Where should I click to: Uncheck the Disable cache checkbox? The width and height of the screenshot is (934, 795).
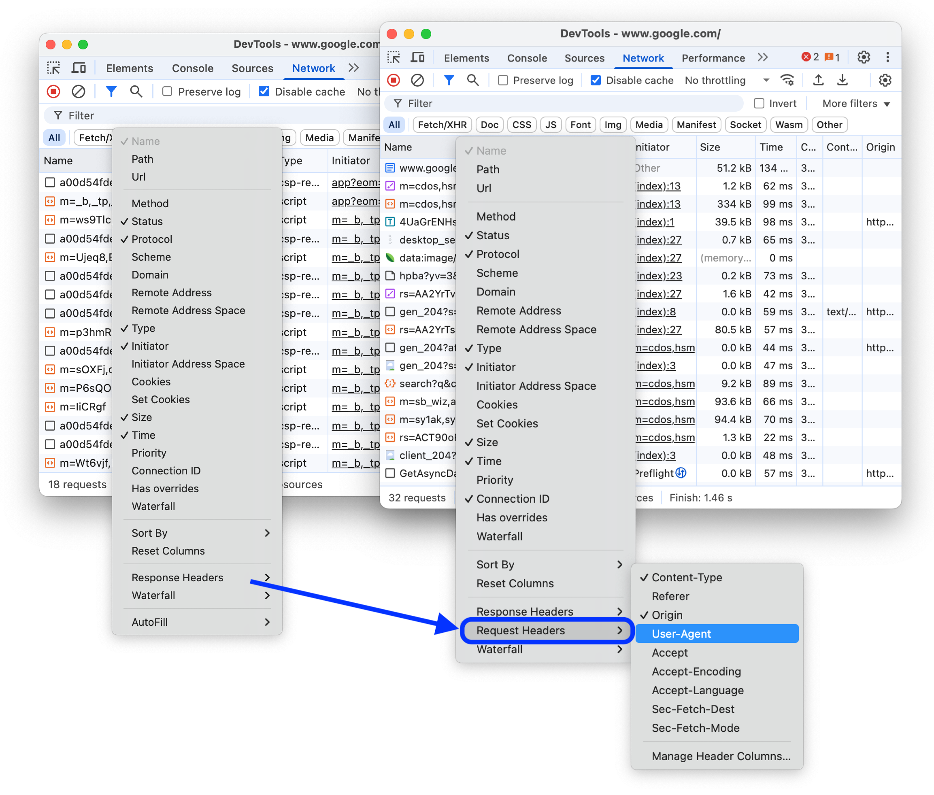click(x=596, y=80)
